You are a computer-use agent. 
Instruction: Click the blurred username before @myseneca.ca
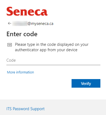(20, 24)
